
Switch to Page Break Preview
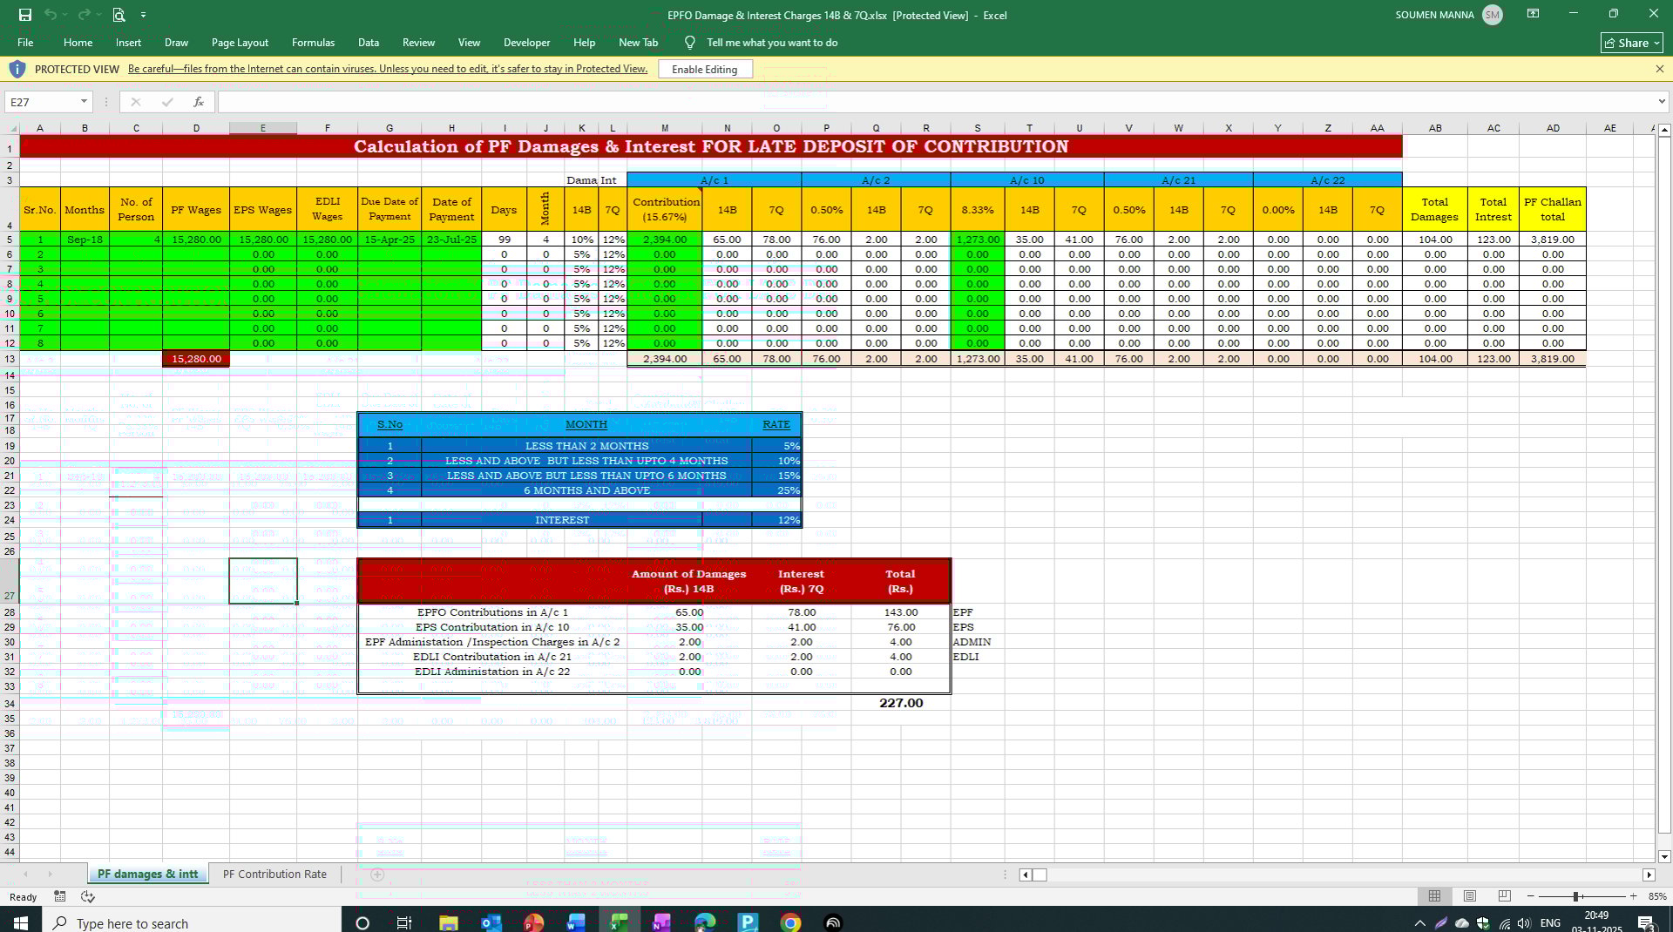click(x=1505, y=896)
